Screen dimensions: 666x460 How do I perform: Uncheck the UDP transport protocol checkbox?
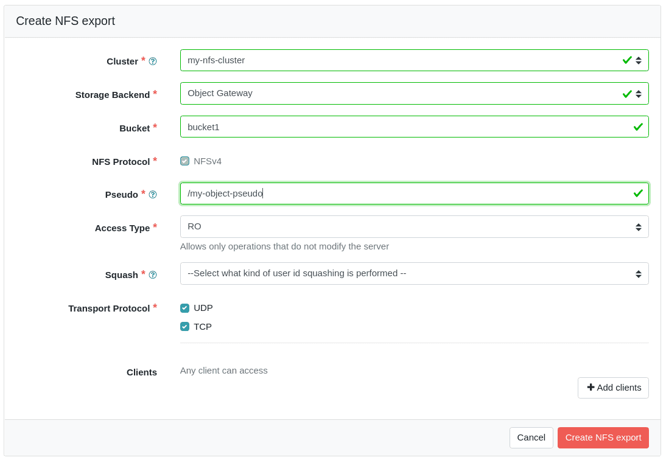(184, 308)
